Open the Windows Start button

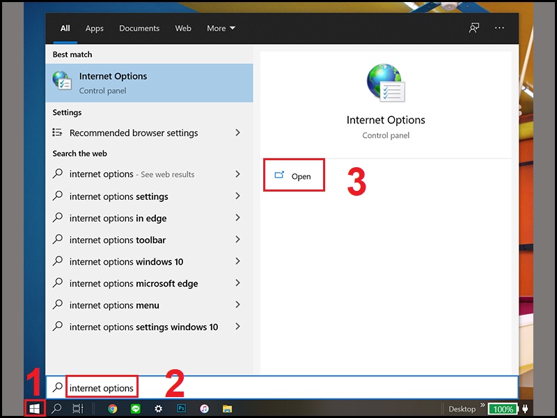34,409
